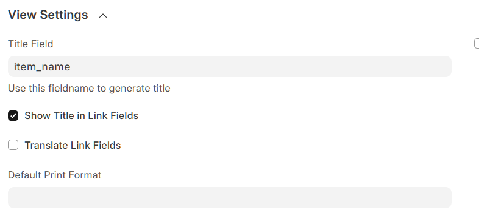Click empty area inside Default Print Format box
Image resolution: width=479 pixels, height=224 pixels.
click(x=229, y=197)
